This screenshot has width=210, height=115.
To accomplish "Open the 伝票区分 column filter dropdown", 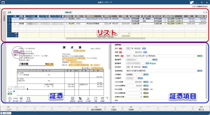I will coord(74,16).
